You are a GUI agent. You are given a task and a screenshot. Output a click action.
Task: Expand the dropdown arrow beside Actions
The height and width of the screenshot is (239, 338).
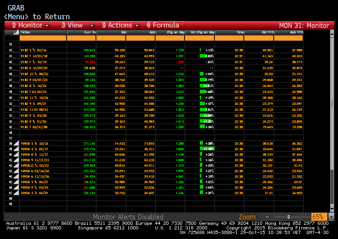pos(137,26)
